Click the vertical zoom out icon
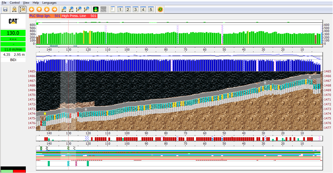Image resolution: width=333 pixels, height=173 pixels. pos(87,9)
